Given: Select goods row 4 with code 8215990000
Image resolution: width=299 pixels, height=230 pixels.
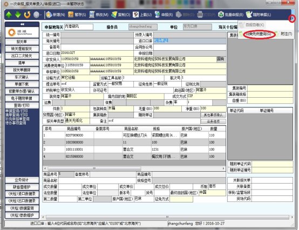Looking at the screenshot, I should click(x=134, y=157).
